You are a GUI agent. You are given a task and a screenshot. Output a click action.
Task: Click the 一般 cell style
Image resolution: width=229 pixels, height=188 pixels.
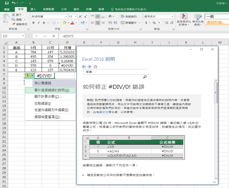(x=217, y=17)
